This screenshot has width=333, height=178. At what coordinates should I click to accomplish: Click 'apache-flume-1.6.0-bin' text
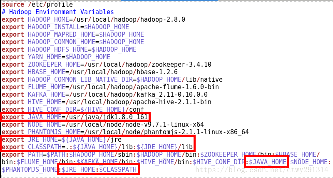[178, 87]
